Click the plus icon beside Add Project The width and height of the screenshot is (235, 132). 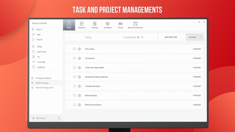point(33,118)
